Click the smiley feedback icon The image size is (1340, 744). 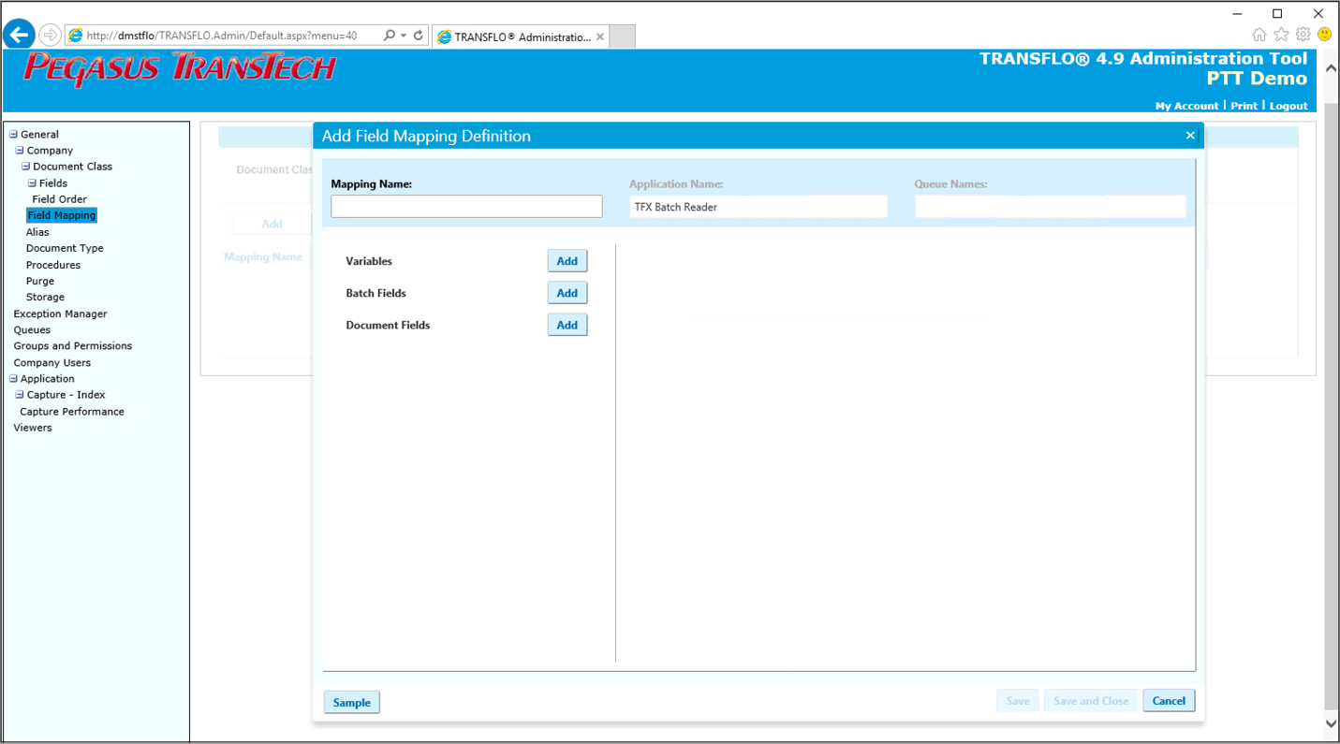point(1324,35)
